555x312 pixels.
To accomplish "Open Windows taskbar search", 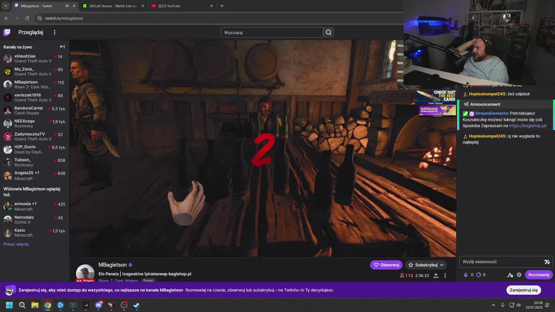I will 22,305.
